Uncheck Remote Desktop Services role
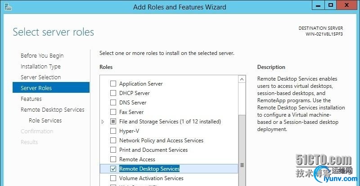Viewport: 360px width, 186px height. [113, 169]
